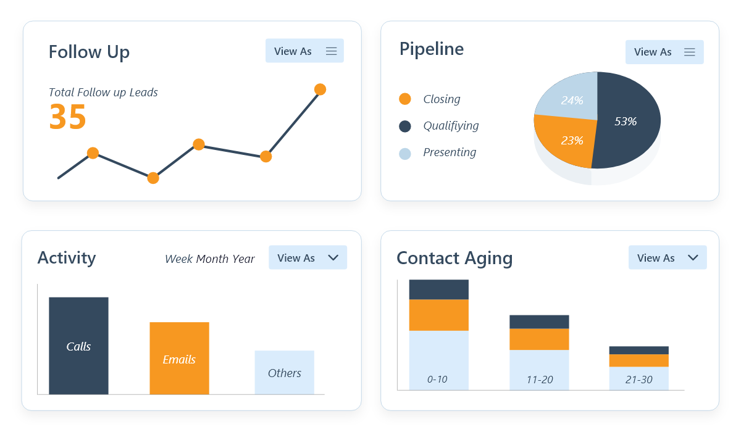Viewport: 741px width, 432px height.
Task: Click the orange Emails bar
Action: [179, 359]
